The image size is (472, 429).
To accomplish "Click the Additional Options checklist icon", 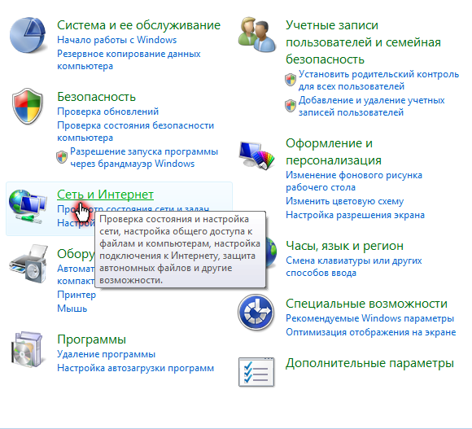I will pyautogui.click(x=256, y=371).
